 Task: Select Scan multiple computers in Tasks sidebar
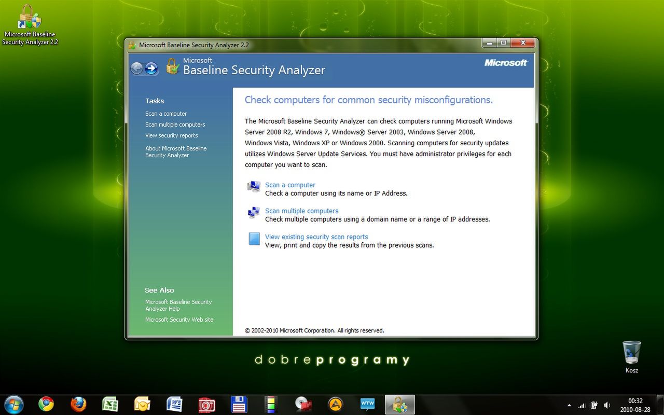pyautogui.click(x=175, y=125)
